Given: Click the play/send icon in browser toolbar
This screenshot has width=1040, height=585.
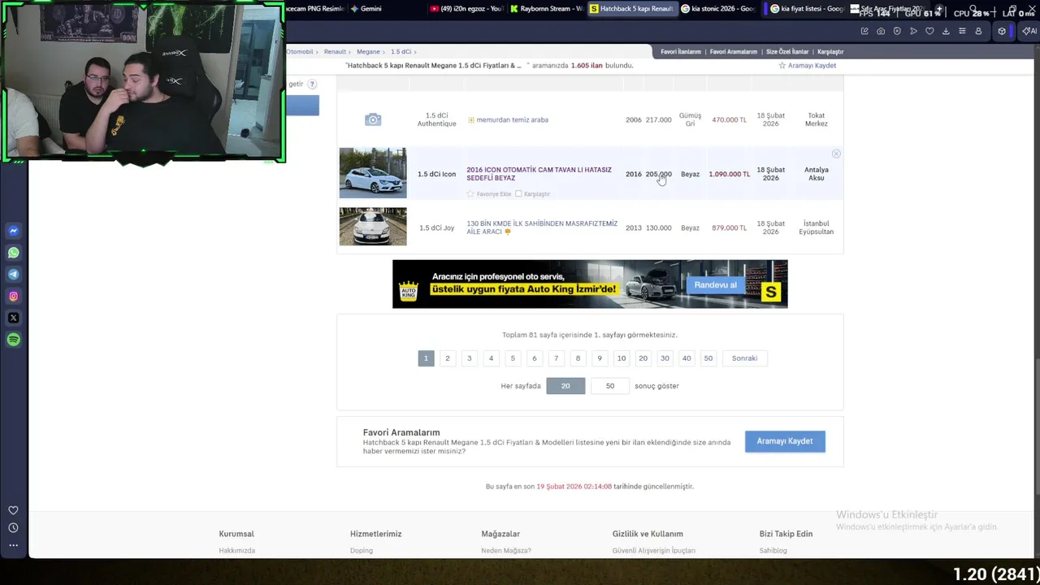Looking at the screenshot, I should click(913, 31).
